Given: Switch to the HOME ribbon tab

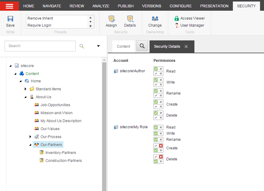Looking at the screenshot, I should point(29,6).
